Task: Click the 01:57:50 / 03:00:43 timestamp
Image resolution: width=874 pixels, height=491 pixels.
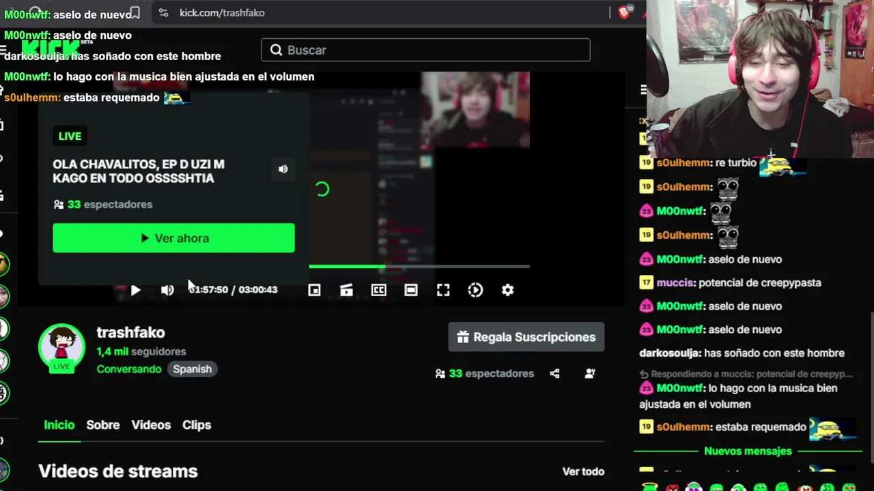Action: click(x=233, y=290)
